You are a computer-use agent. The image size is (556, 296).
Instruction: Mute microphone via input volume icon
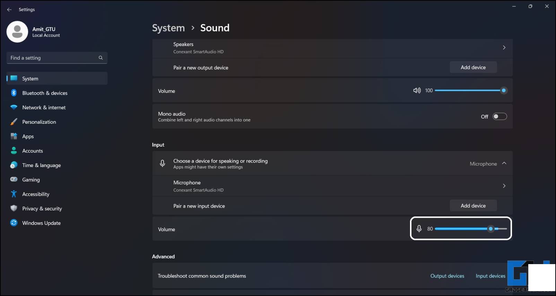click(419, 229)
